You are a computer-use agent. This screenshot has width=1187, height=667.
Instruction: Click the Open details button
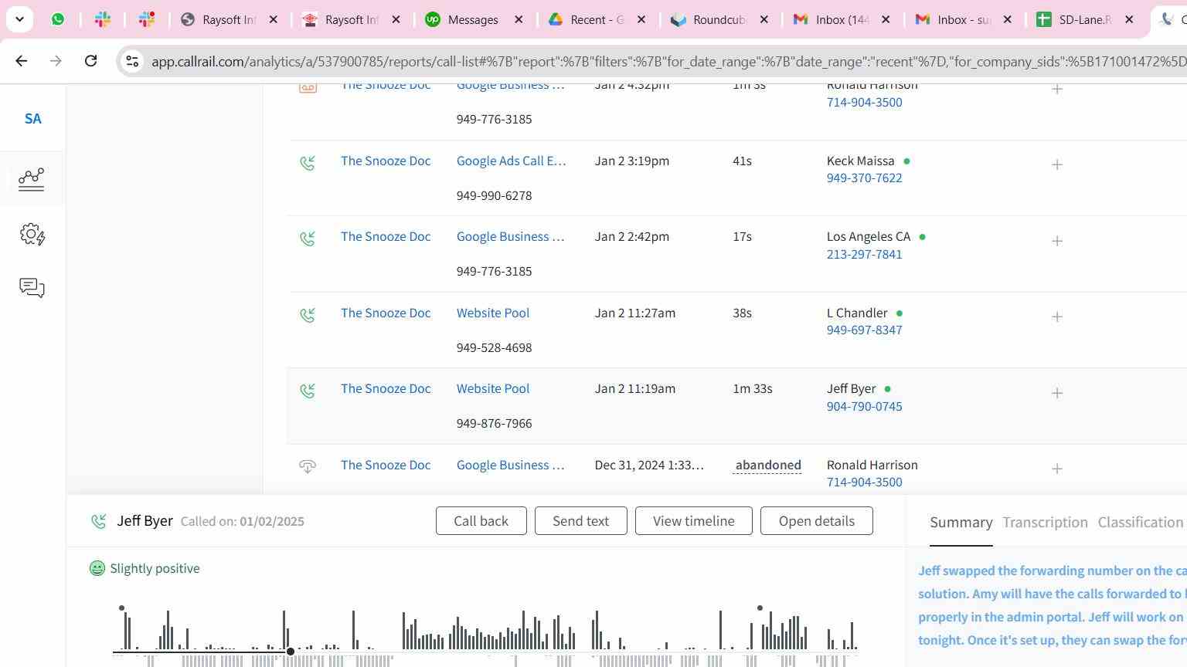click(x=817, y=521)
